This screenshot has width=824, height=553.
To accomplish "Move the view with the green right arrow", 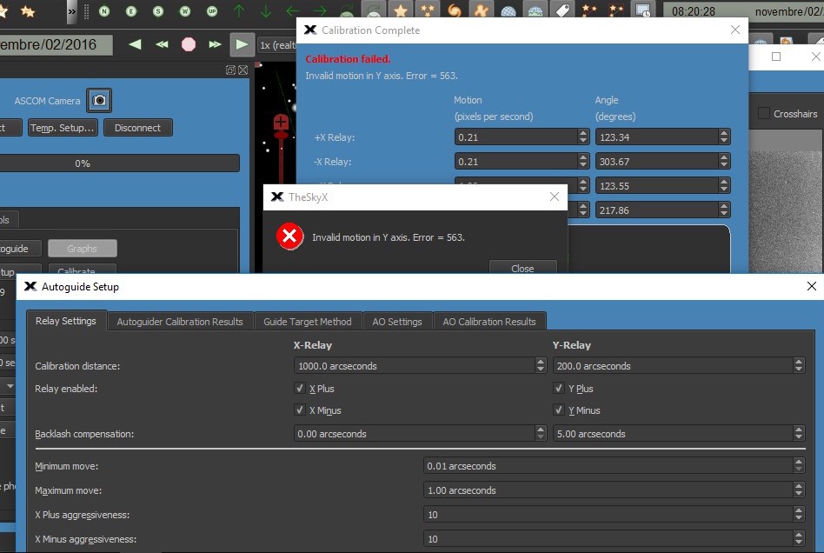I will tap(320, 11).
